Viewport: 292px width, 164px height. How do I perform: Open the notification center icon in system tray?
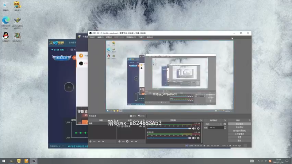click(287, 161)
